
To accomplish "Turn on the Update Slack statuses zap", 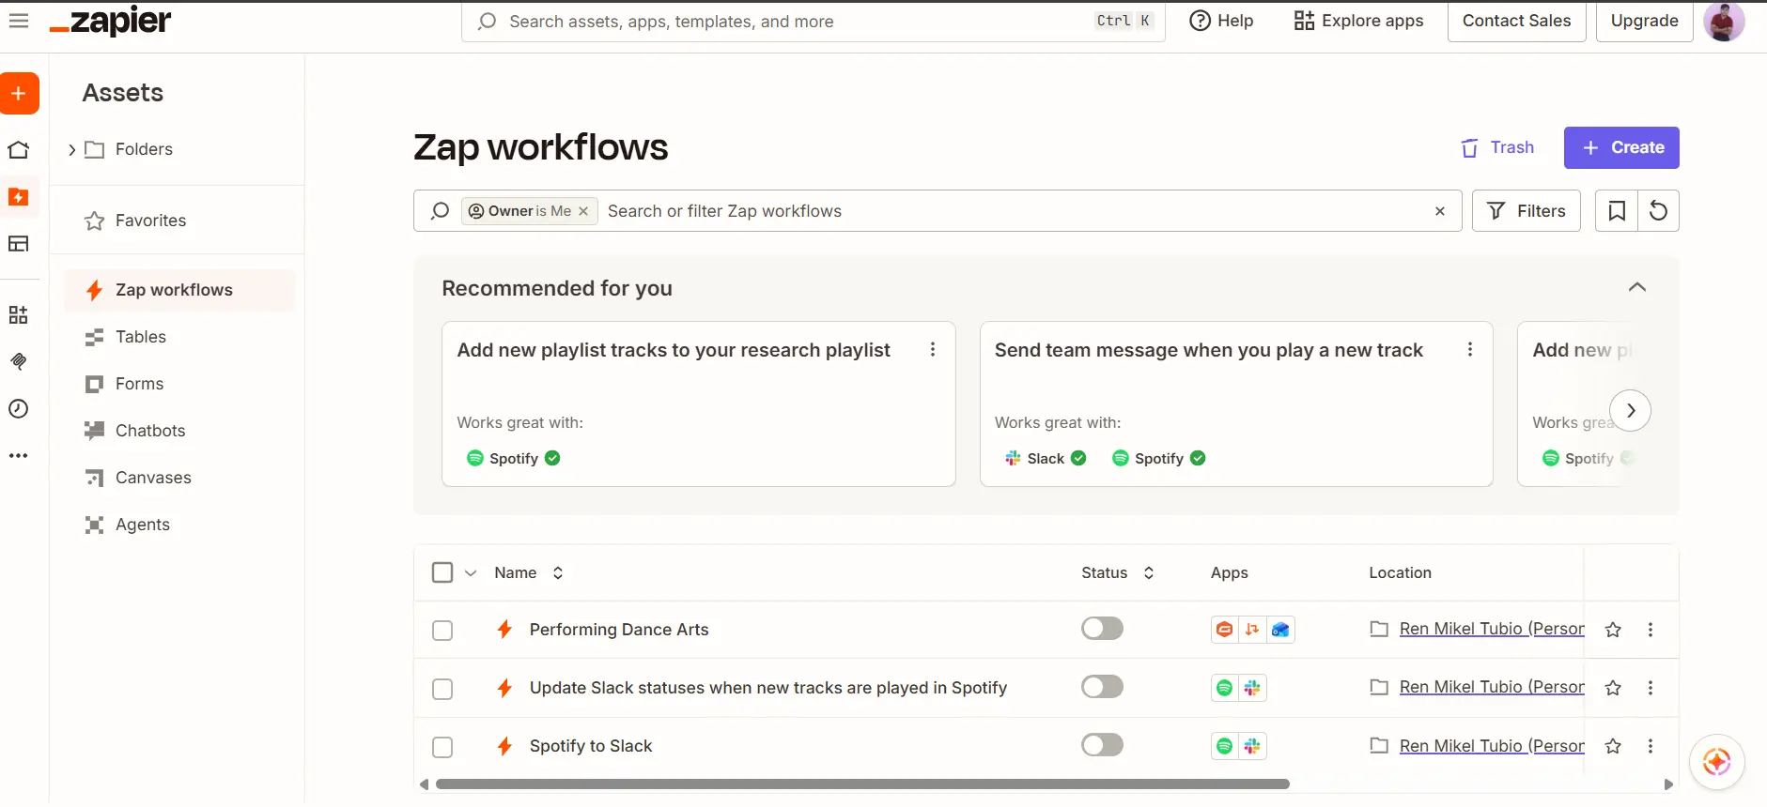I will pyautogui.click(x=1102, y=687).
